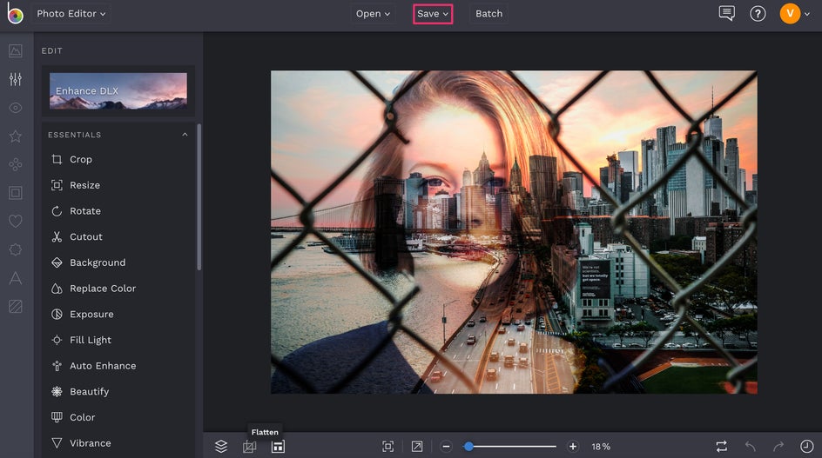Open the Image Manager sidebar icon
Image resolution: width=822 pixels, height=458 pixels.
[16, 50]
